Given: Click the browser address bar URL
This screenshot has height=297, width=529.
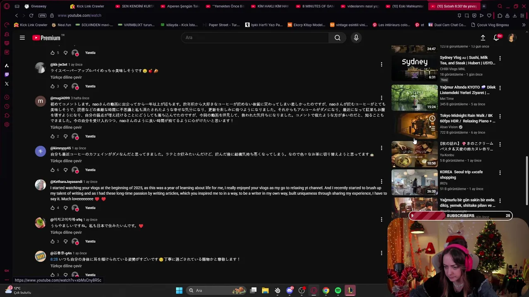Looking at the screenshot, I should tap(79, 15).
